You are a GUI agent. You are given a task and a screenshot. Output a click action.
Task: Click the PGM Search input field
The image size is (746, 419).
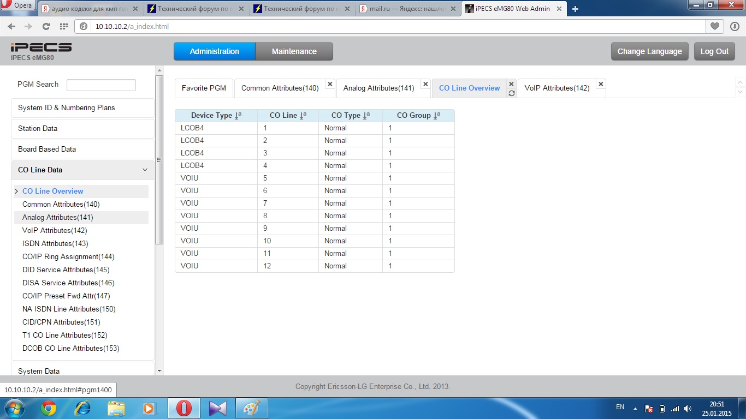[x=101, y=85]
